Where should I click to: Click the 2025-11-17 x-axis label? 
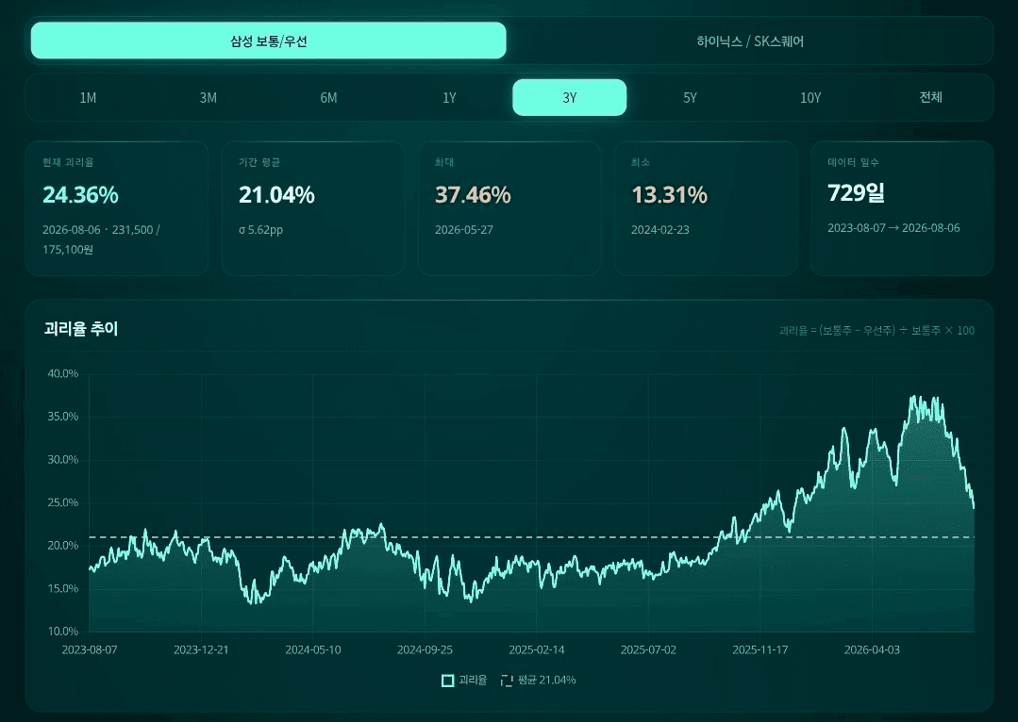760,650
